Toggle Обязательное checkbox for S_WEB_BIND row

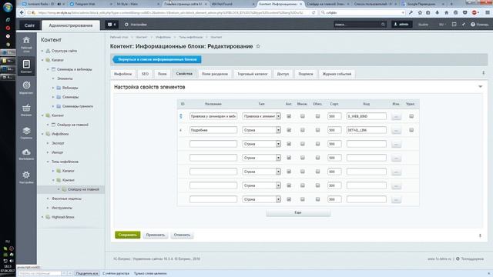317,116
